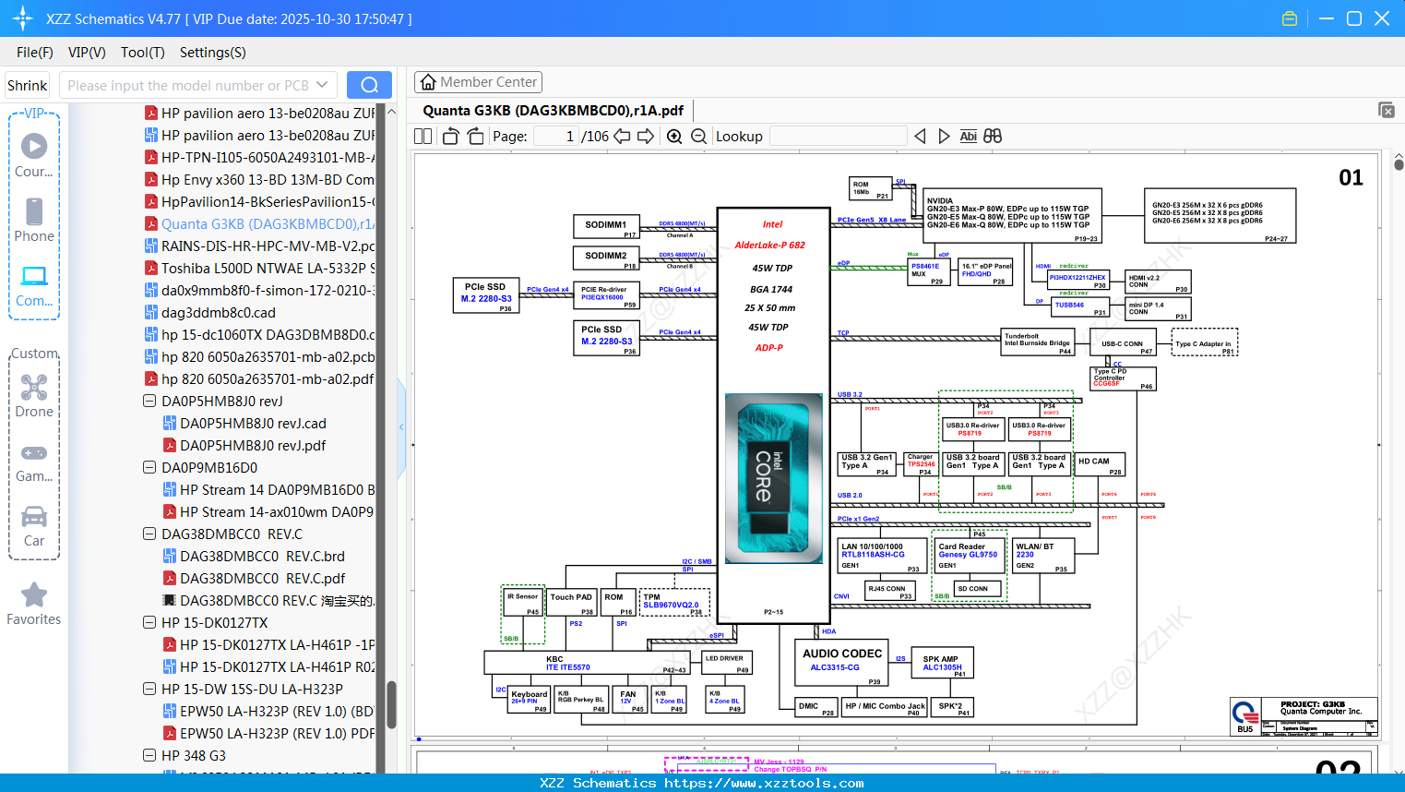
Task: Zoom out of the schematic
Action: click(x=698, y=136)
